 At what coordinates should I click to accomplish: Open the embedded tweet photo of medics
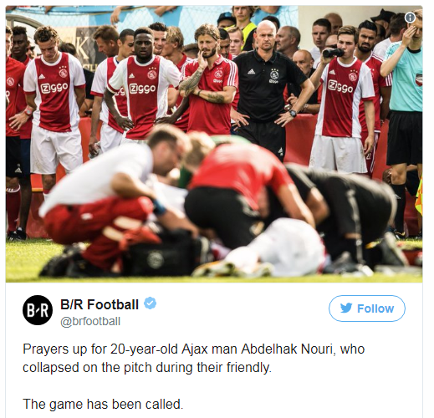click(214, 144)
